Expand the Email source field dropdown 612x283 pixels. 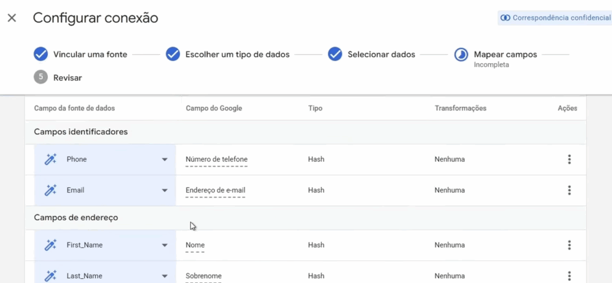(x=164, y=190)
